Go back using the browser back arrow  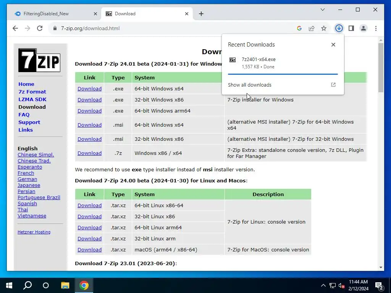[15, 28]
